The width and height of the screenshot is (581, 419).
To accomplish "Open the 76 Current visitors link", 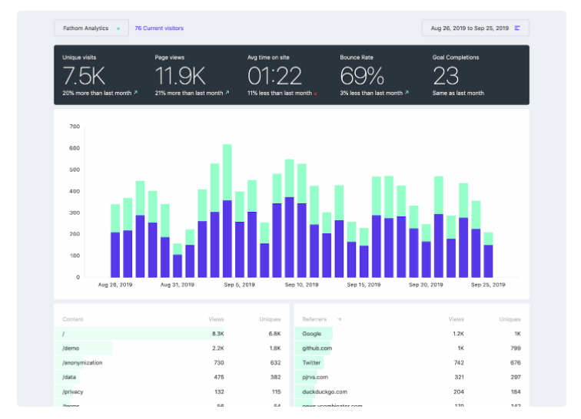I will 159,28.
